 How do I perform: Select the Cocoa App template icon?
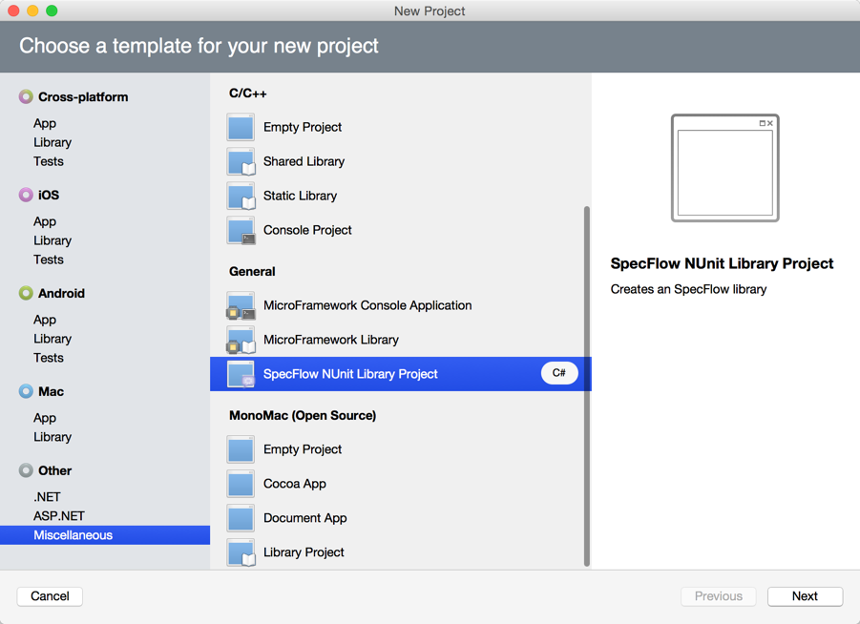click(241, 484)
